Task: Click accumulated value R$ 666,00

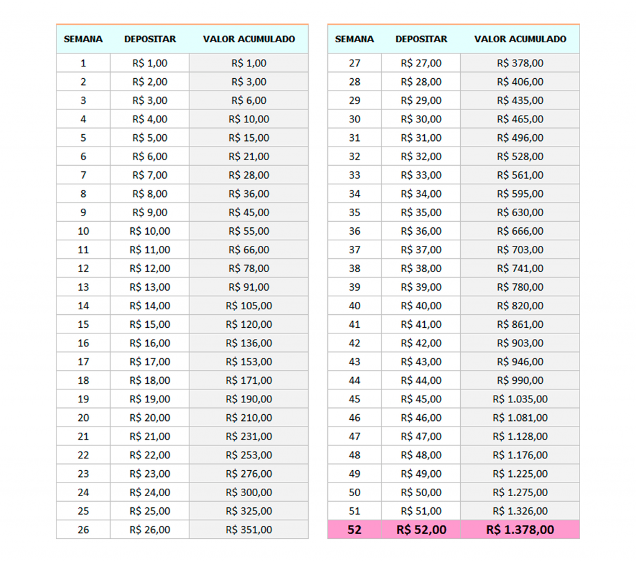Action: pyautogui.click(x=520, y=231)
